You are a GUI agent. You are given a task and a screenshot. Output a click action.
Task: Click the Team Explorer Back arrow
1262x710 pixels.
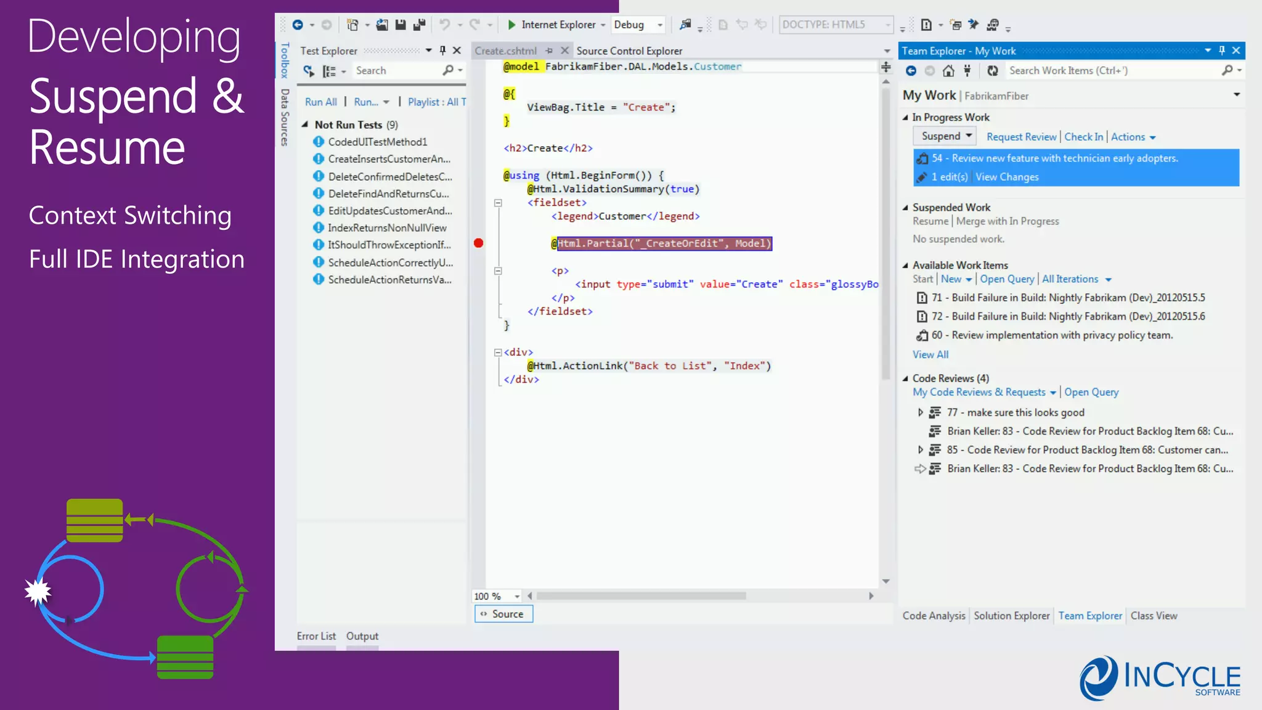[911, 71]
